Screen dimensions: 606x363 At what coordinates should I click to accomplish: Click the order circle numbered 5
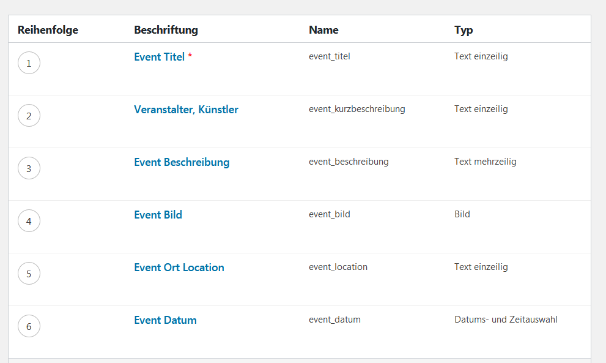pos(29,274)
